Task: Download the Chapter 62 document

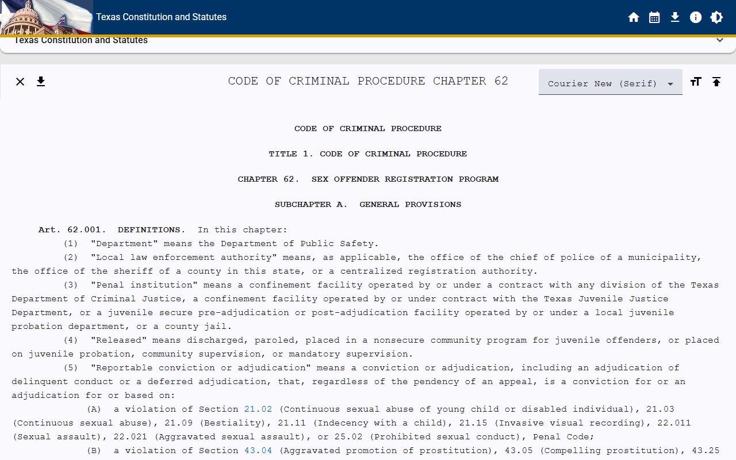Action: point(41,82)
